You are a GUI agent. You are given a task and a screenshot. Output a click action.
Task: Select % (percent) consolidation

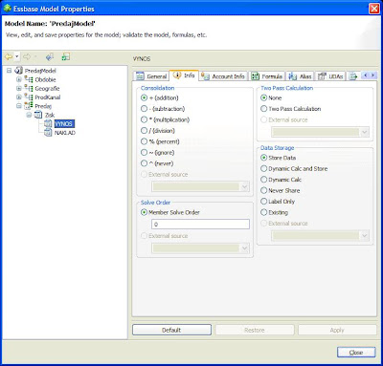144,141
